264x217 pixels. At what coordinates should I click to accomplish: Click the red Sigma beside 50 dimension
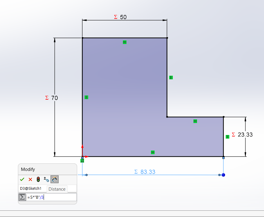[115, 17]
